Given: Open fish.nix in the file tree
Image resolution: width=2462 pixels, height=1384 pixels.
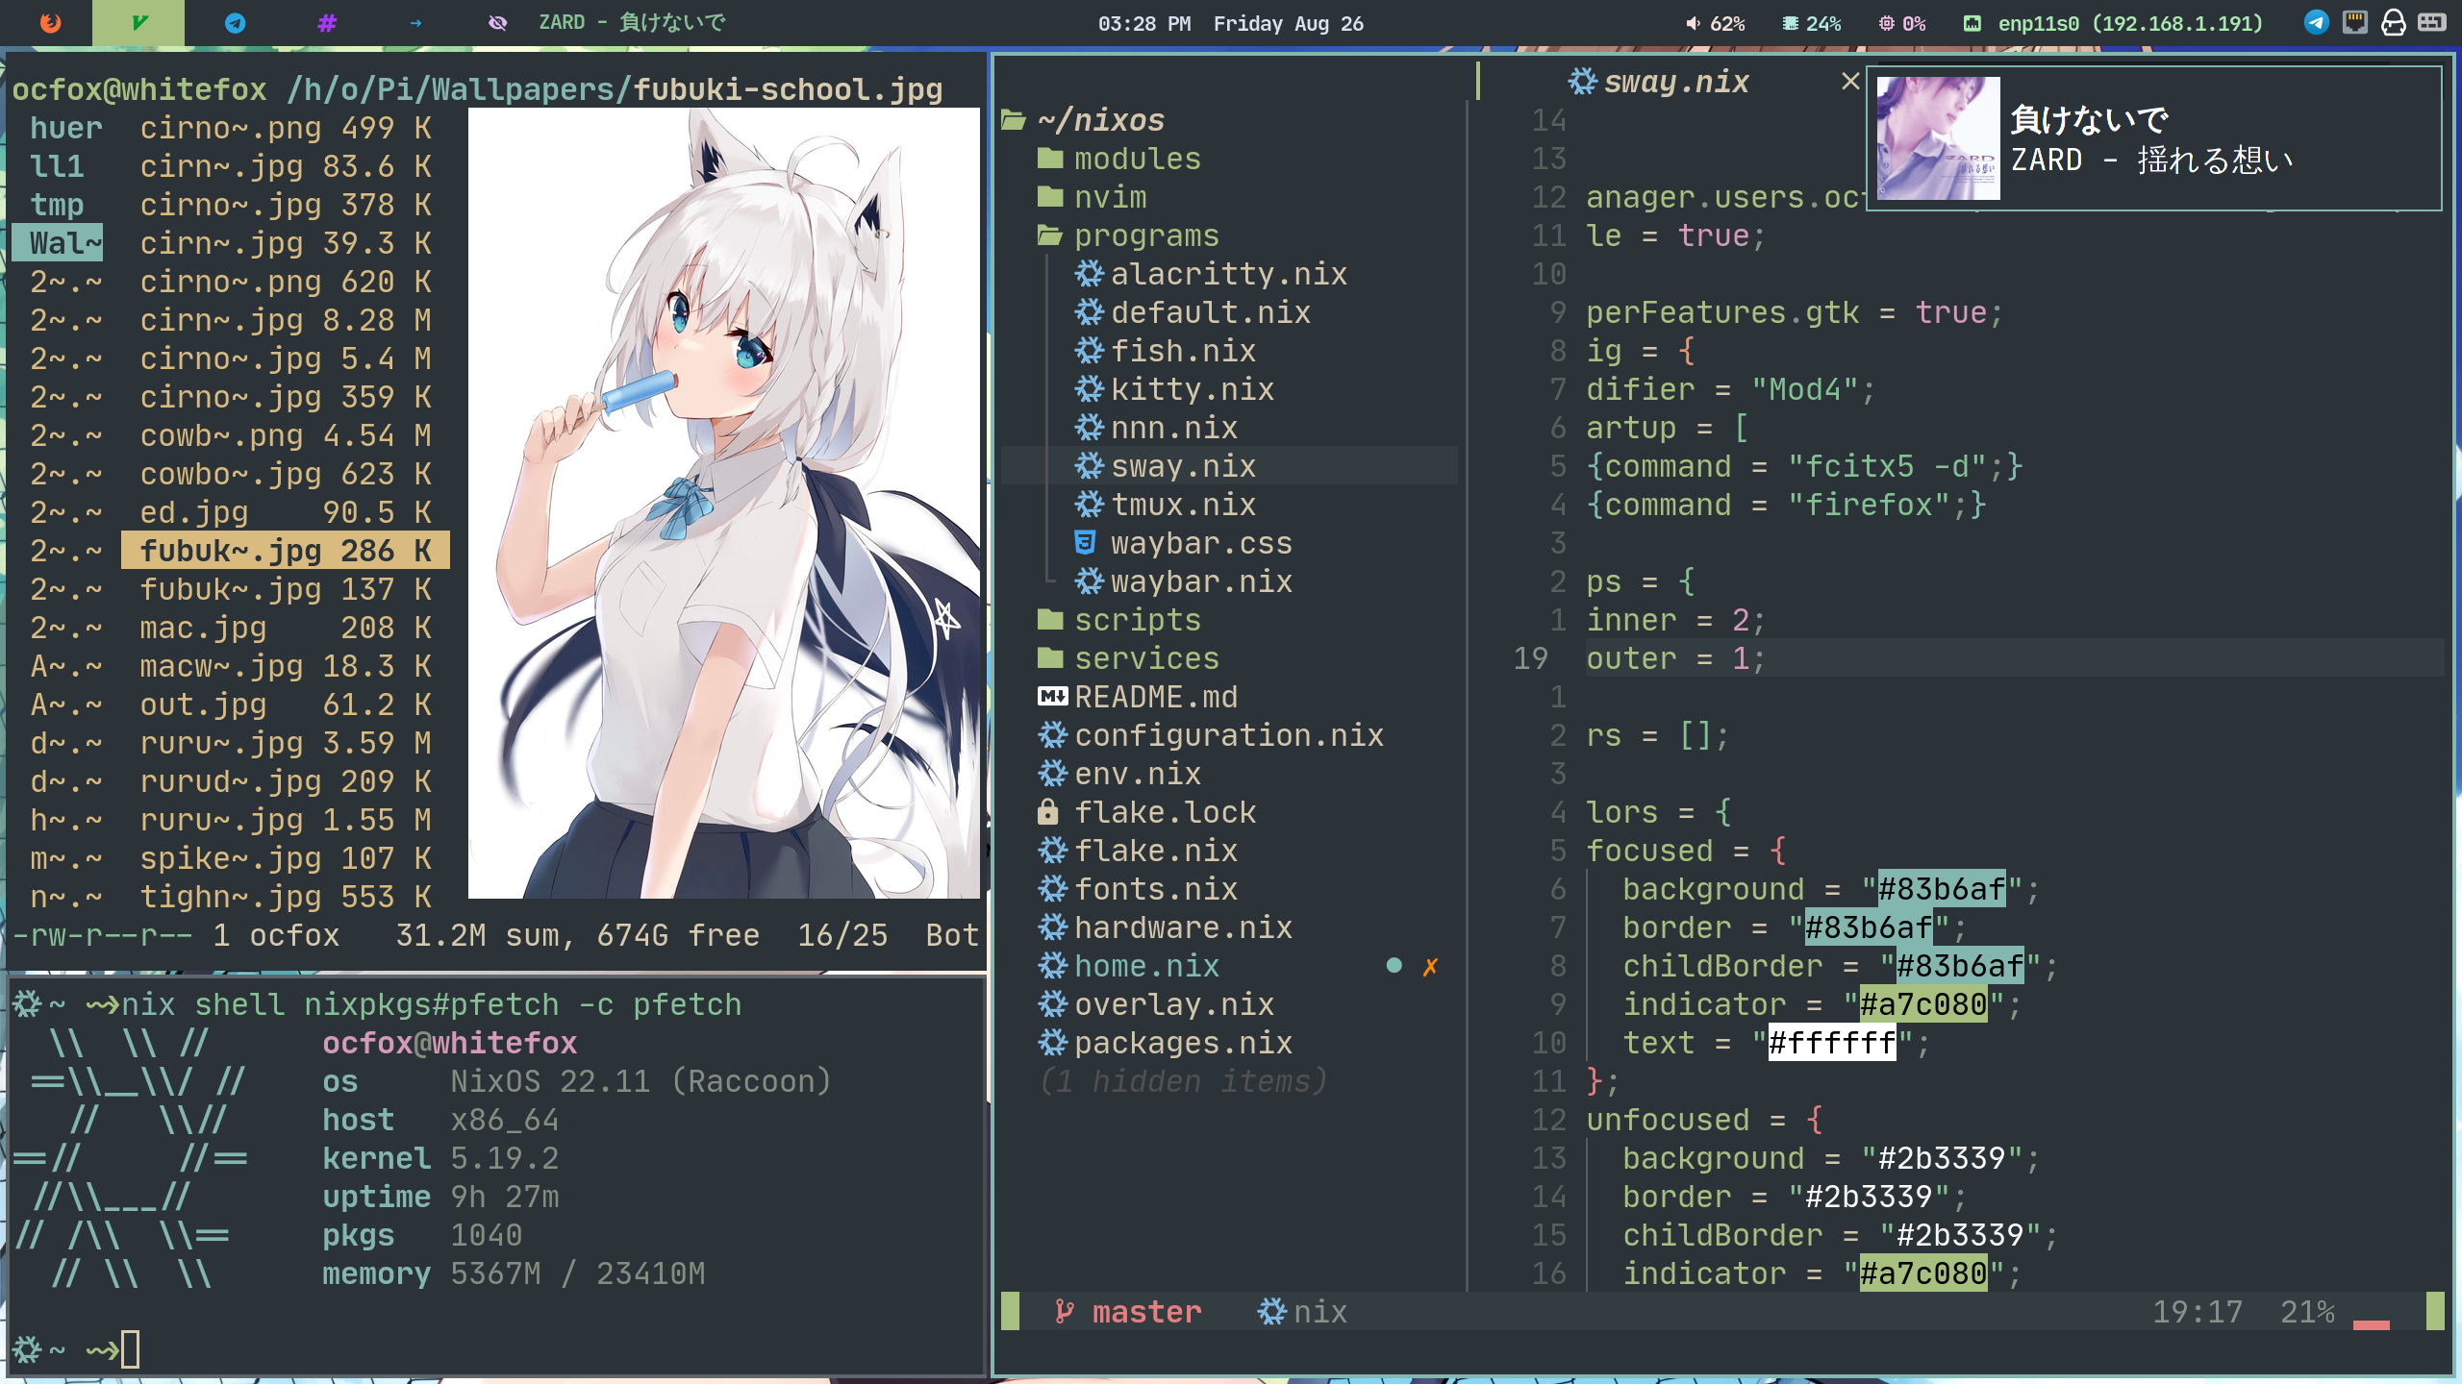Looking at the screenshot, I should (1165, 351).
